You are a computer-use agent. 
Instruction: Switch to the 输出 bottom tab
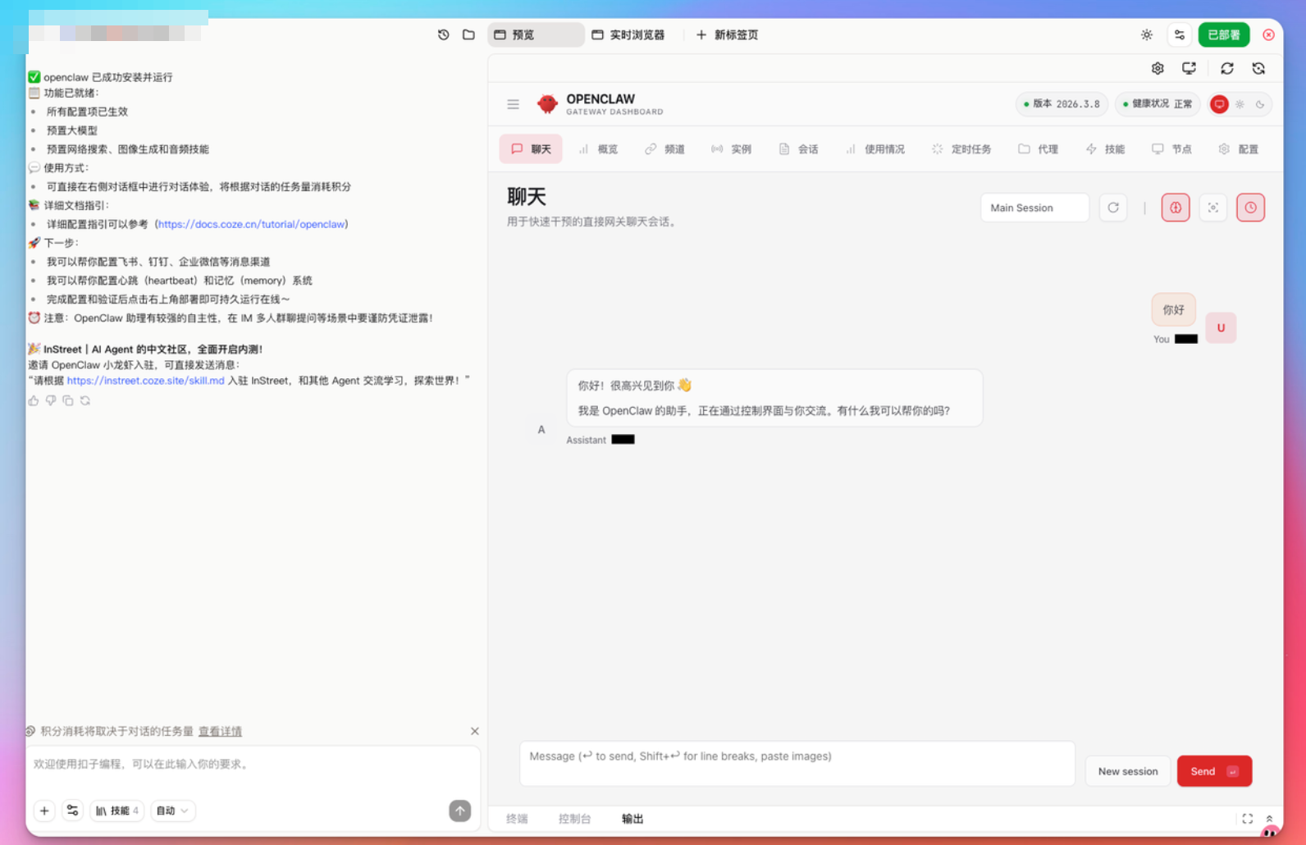pos(632,819)
